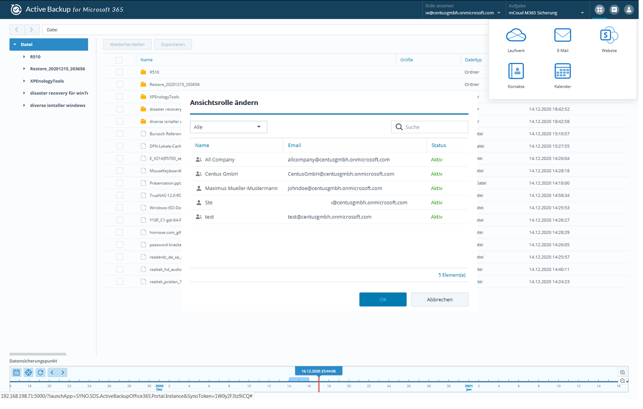643x409 pixels.
Task: Zoom in the timeline
Action: (622, 372)
